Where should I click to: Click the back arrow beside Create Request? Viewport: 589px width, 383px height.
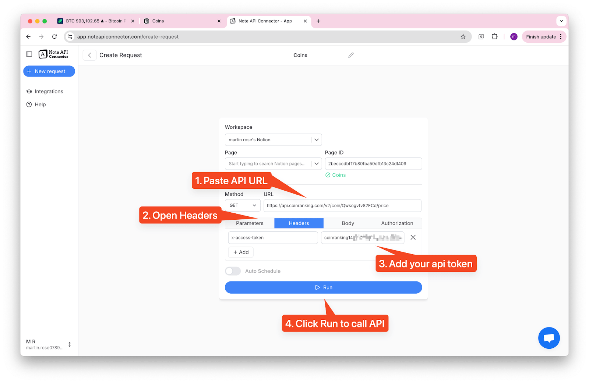click(x=89, y=55)
